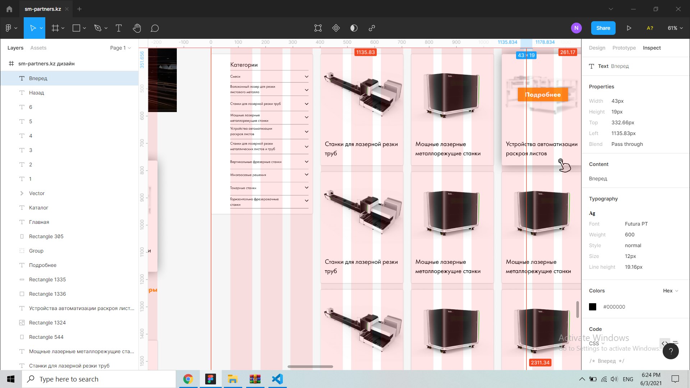Open File Explorer from the taskbar
This screenshot has height=388, width=690.
tap(233, 379)
